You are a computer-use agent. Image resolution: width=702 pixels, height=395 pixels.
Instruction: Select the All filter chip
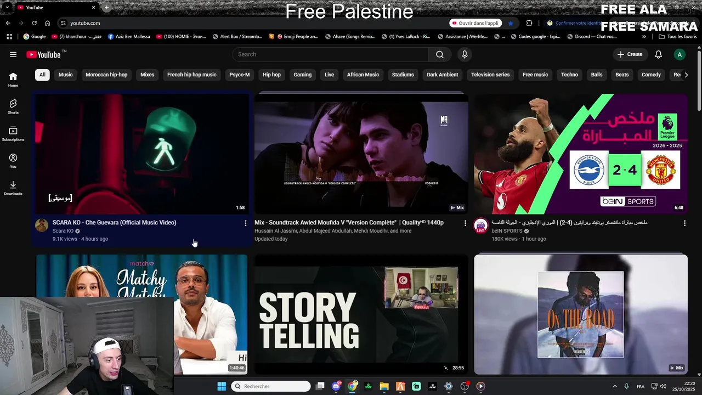[42, 75]
